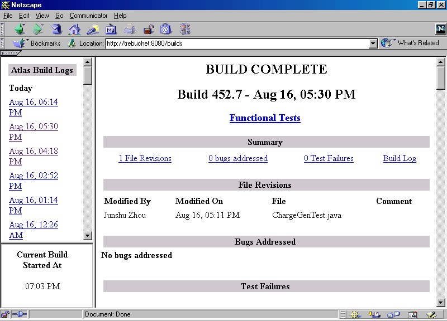Open the Communicator menu
This screenshot has width=447, height=321.
[89, 16]
